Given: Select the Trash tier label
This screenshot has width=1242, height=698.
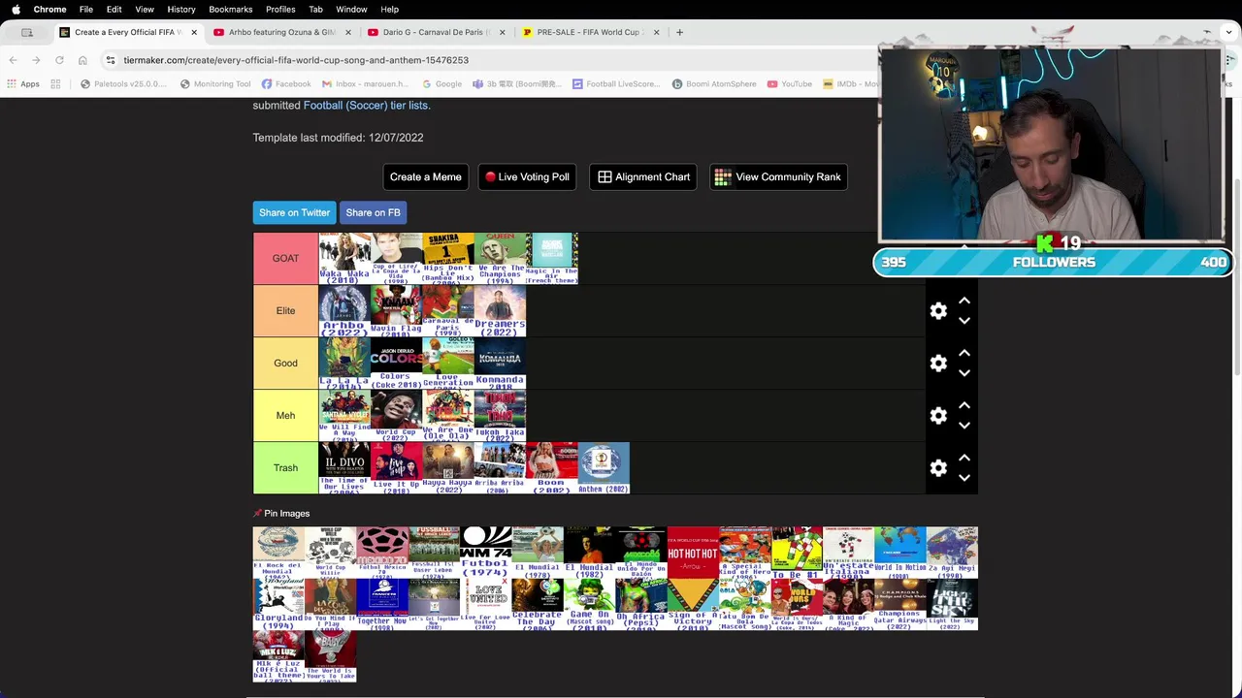Looking at the screenshot, I should [285, 467].
